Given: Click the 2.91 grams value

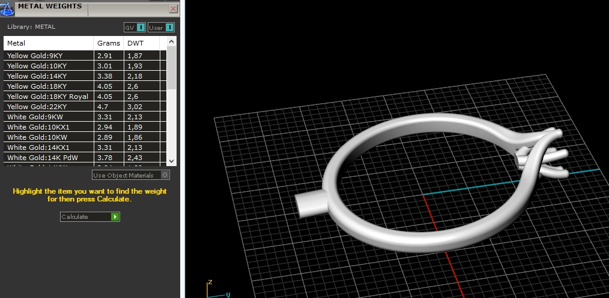Looking at the screenshot, I should pos(105,56).
